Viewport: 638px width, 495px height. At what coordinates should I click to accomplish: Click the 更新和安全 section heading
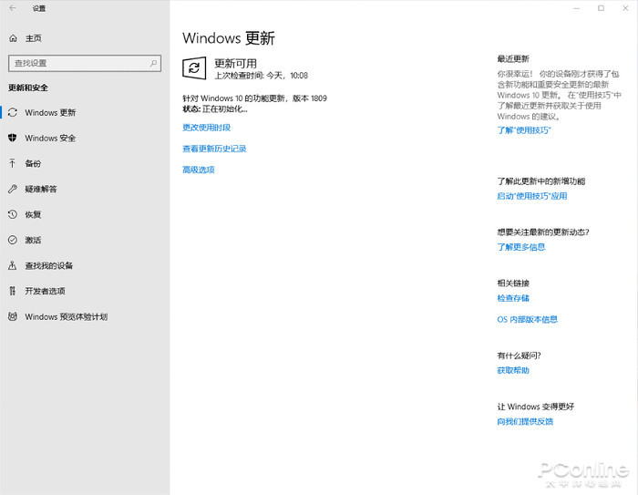pyautogui.click(x=28, y=88)
